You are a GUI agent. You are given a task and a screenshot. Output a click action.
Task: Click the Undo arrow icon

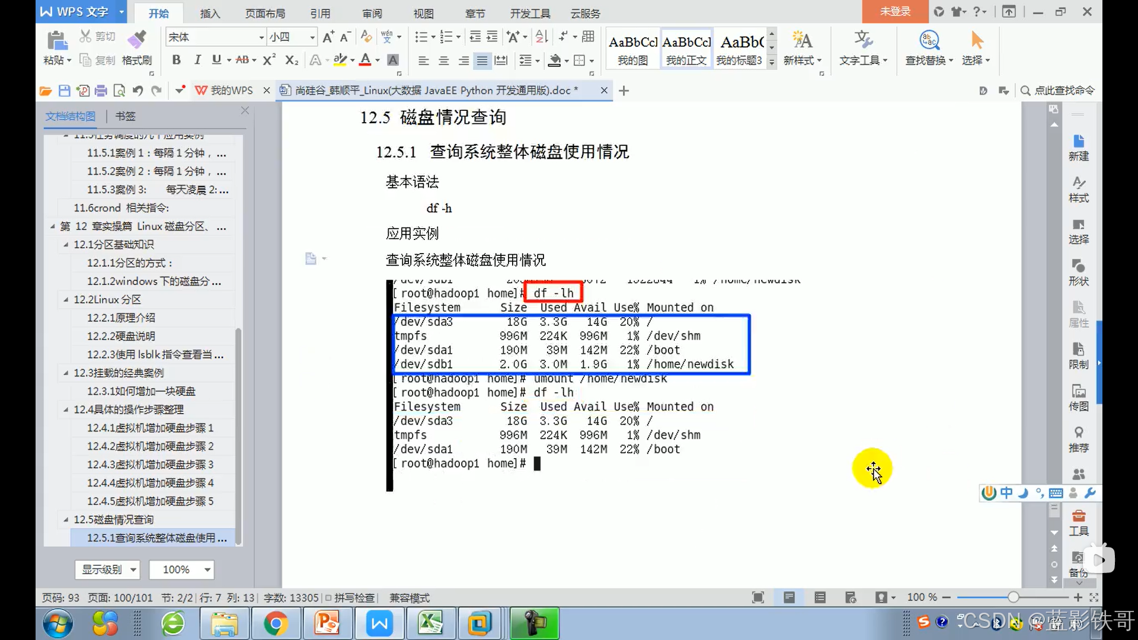[138, 91]
